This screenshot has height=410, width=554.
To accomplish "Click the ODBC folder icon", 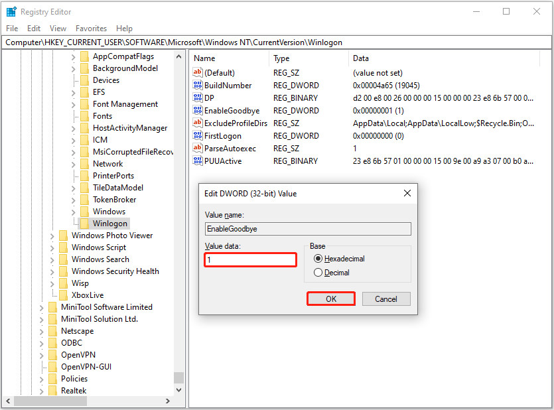I will click(52, 343).
